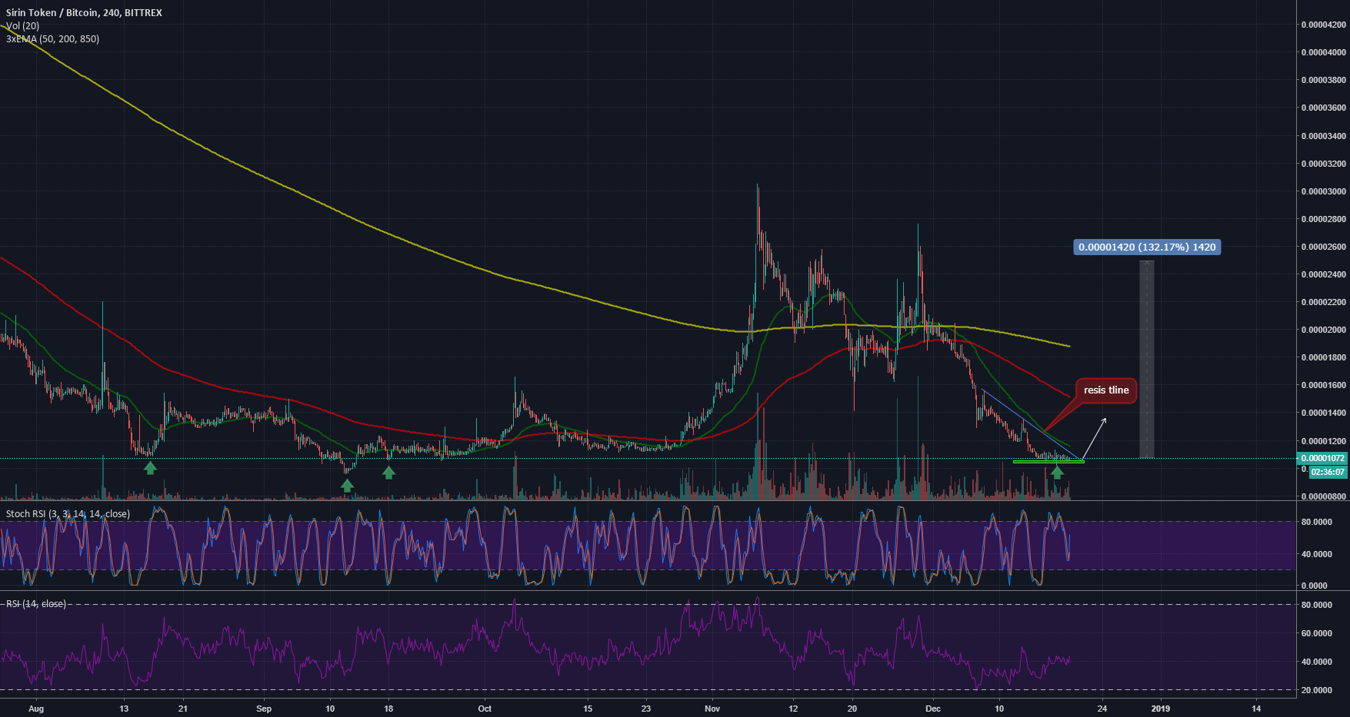Click the Aug label on the time axis

tap(36, 709)
